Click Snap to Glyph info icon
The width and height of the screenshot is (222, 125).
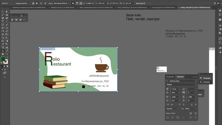[x=196, y=113]
